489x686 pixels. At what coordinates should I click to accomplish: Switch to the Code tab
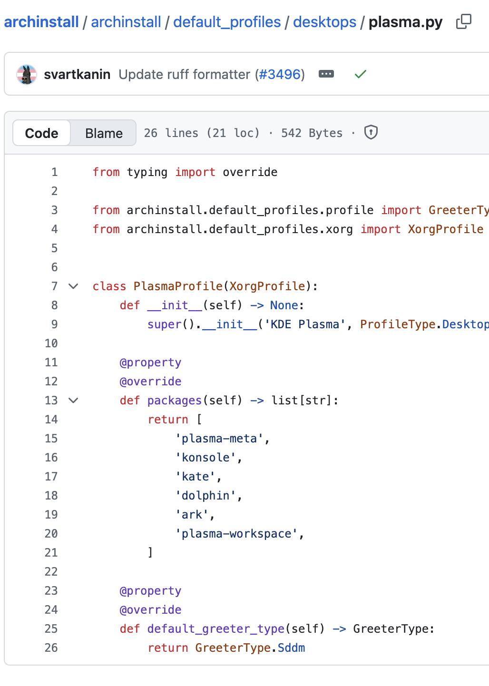pos(42,133)
